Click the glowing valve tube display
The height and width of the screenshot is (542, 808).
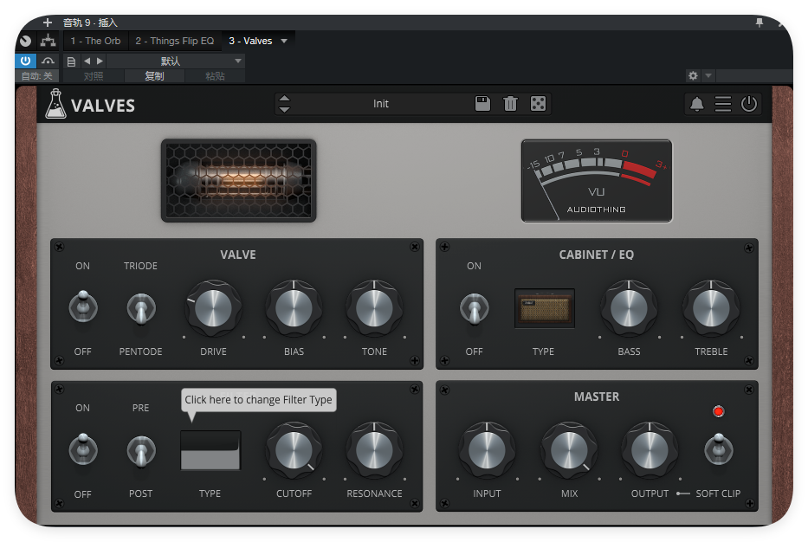(x=238, y=181)
